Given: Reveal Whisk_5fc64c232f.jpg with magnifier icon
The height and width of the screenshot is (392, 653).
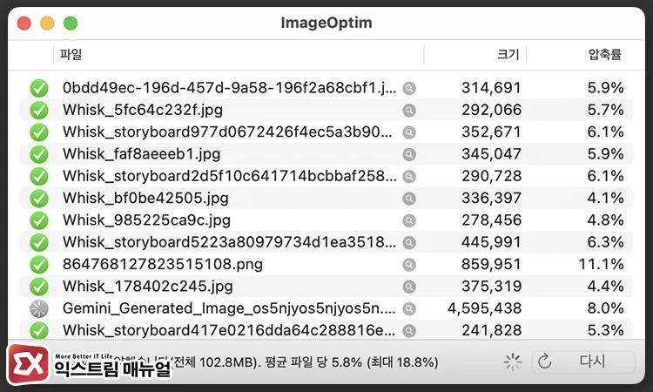Looking at the screenshot, I should (x=409, y=111).
